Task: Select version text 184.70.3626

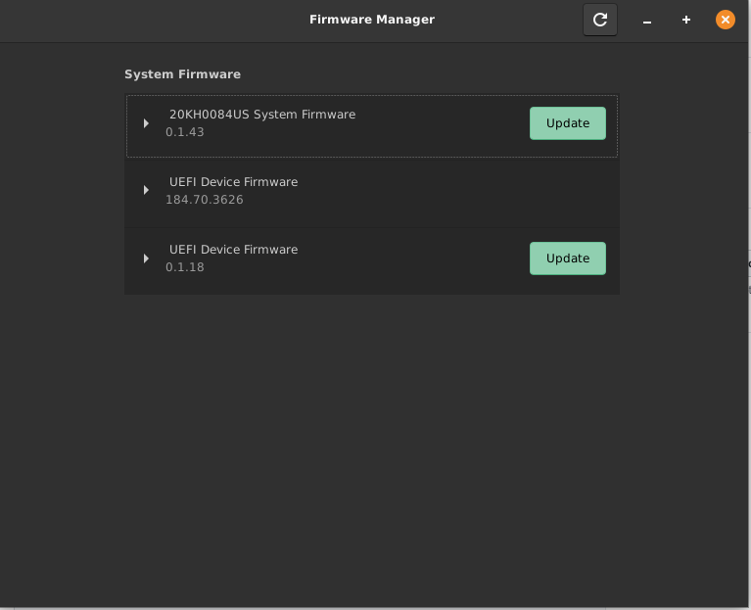Action: pos(205,200)
